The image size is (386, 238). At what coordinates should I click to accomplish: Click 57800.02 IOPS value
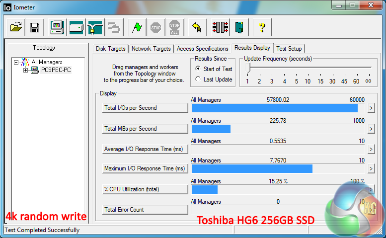(x=278, y=100)
